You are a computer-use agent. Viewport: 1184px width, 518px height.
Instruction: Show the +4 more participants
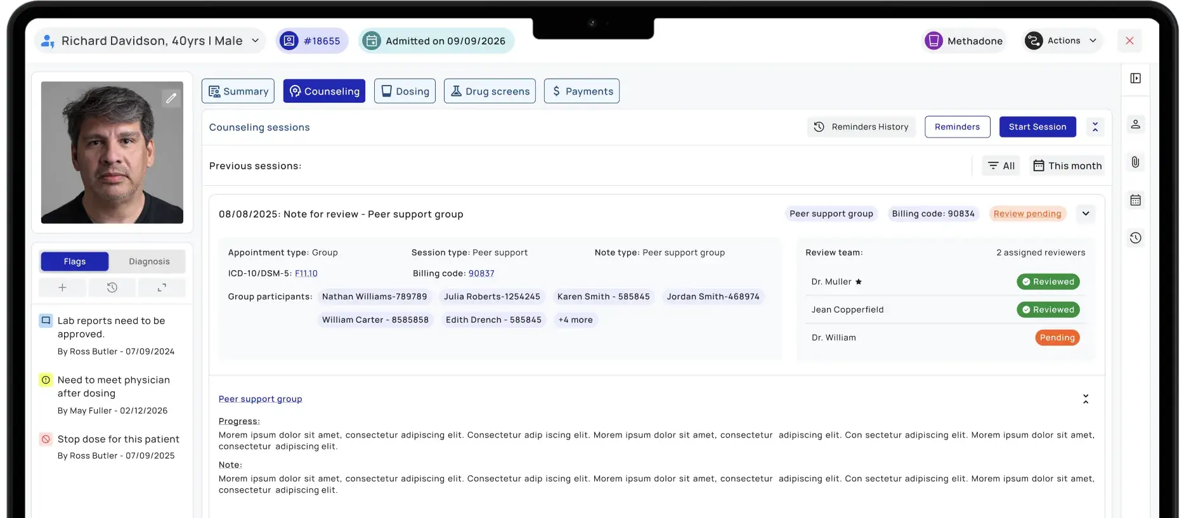click(576, 320)
